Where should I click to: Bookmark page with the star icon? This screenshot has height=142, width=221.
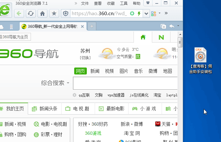pyautogui.click(x=54, y=14)
